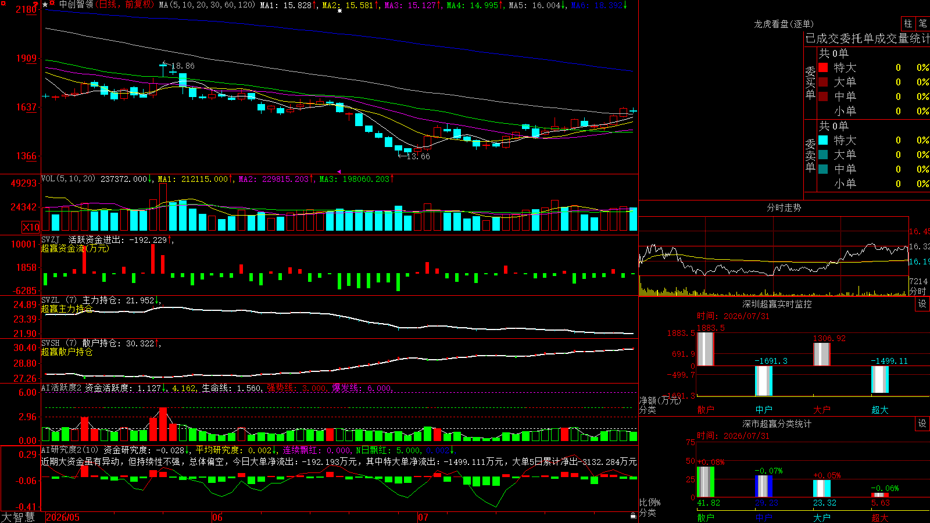930x523 pixels.
Task: Click the 散户 net amount bar showing 1883.5
Action: pos(706,349)
